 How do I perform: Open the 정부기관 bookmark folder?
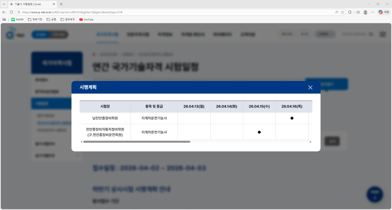point(35,20)
